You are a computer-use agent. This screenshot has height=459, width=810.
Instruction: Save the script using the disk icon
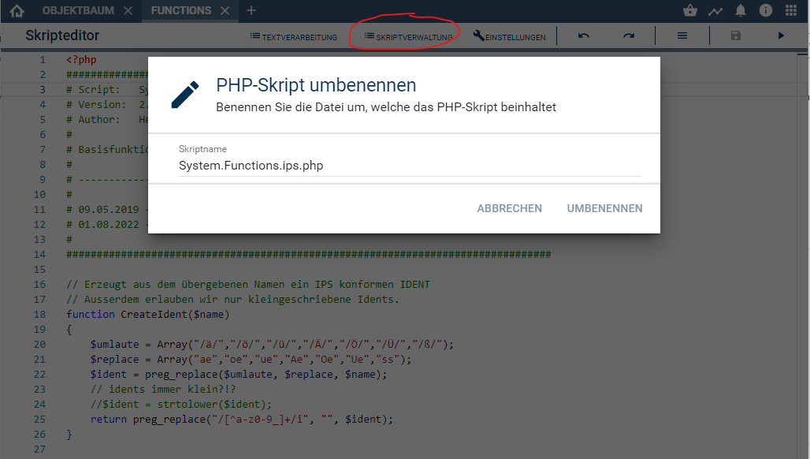(x=736, y=36)
